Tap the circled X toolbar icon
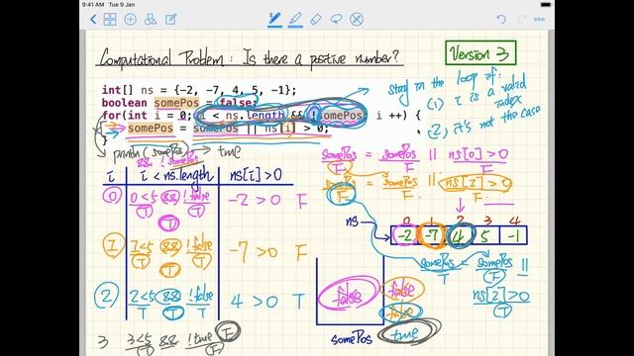The width and height of the screenshot is (634, 356). pyautogui.click(x=357, y=19)
